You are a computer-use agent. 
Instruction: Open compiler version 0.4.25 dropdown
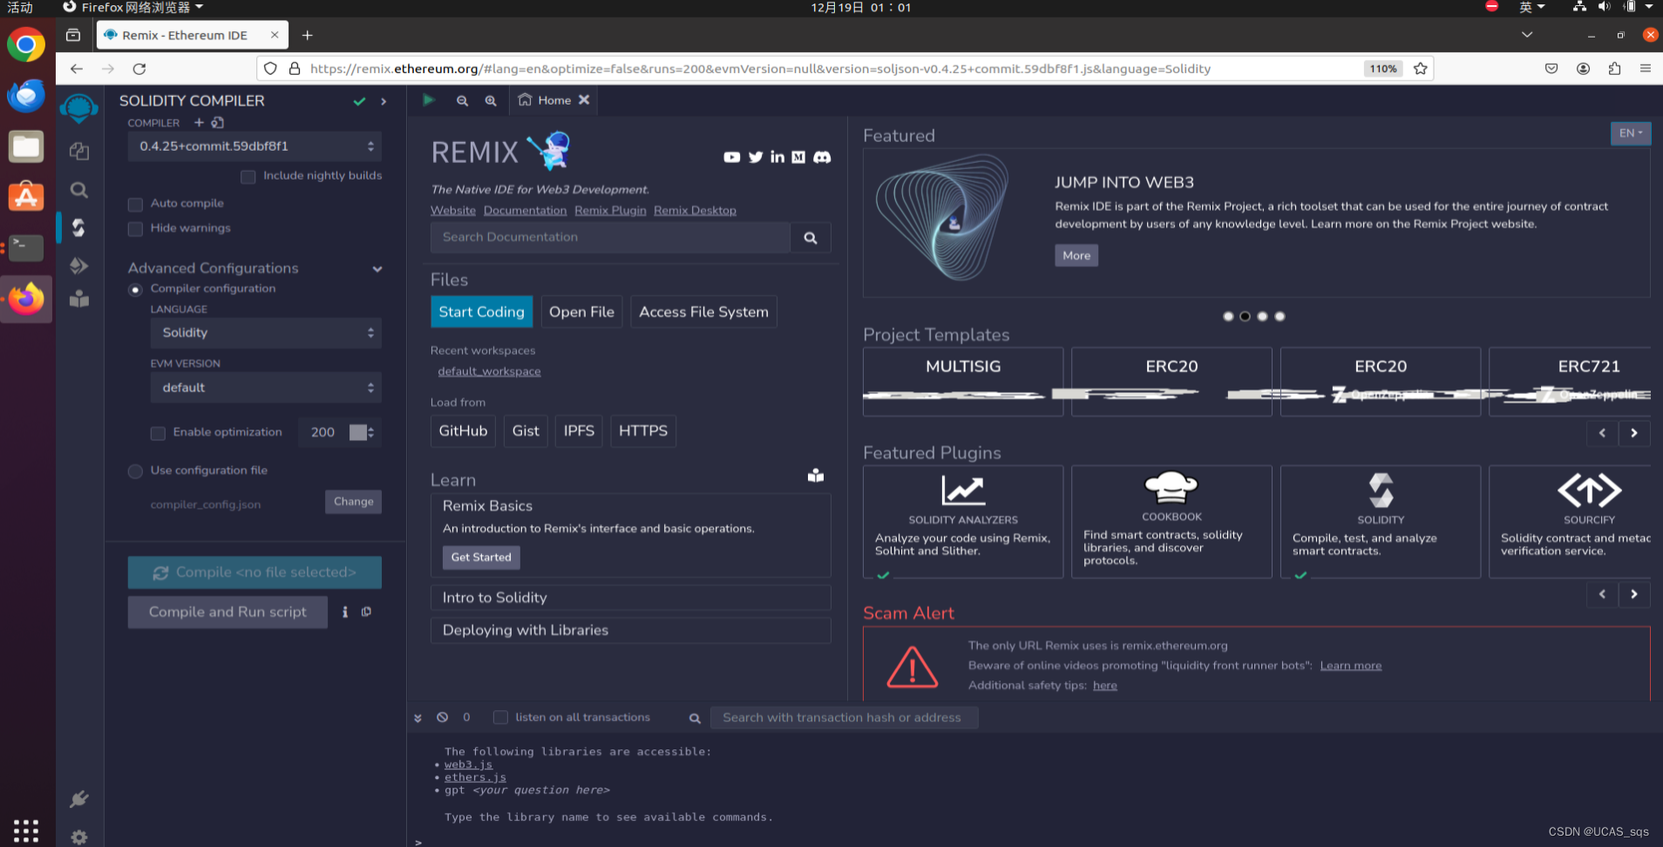click(x=255, y=146)
